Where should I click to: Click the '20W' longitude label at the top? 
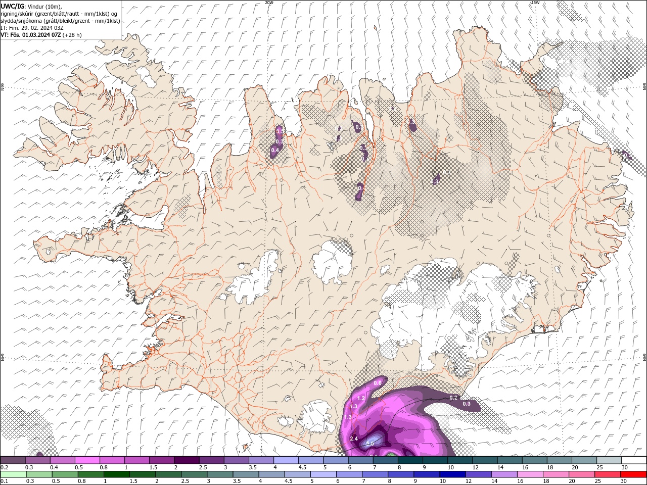point(269,3)
